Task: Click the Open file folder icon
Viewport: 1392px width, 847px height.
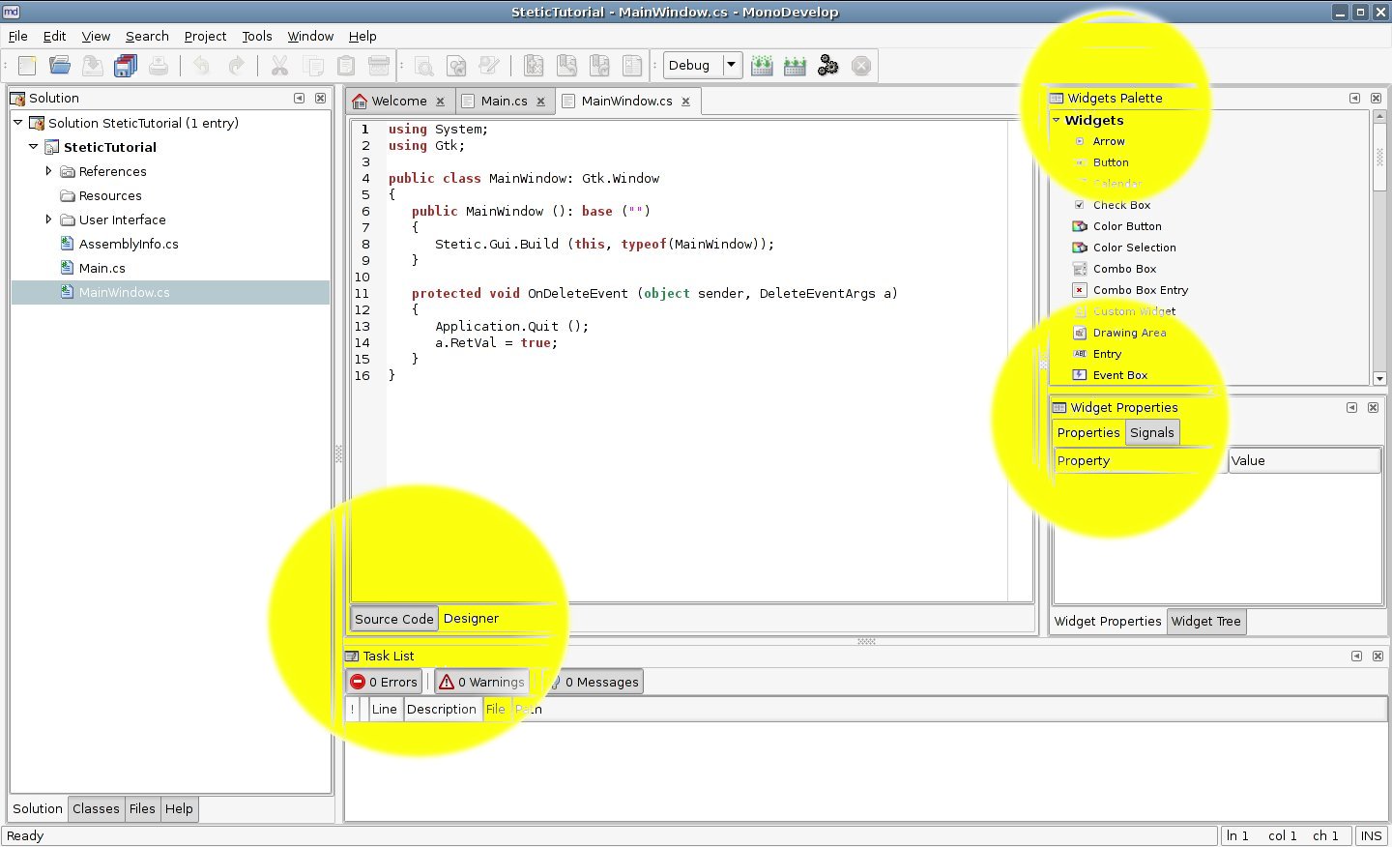Action: pyautogui.click(x=60, y=66)
